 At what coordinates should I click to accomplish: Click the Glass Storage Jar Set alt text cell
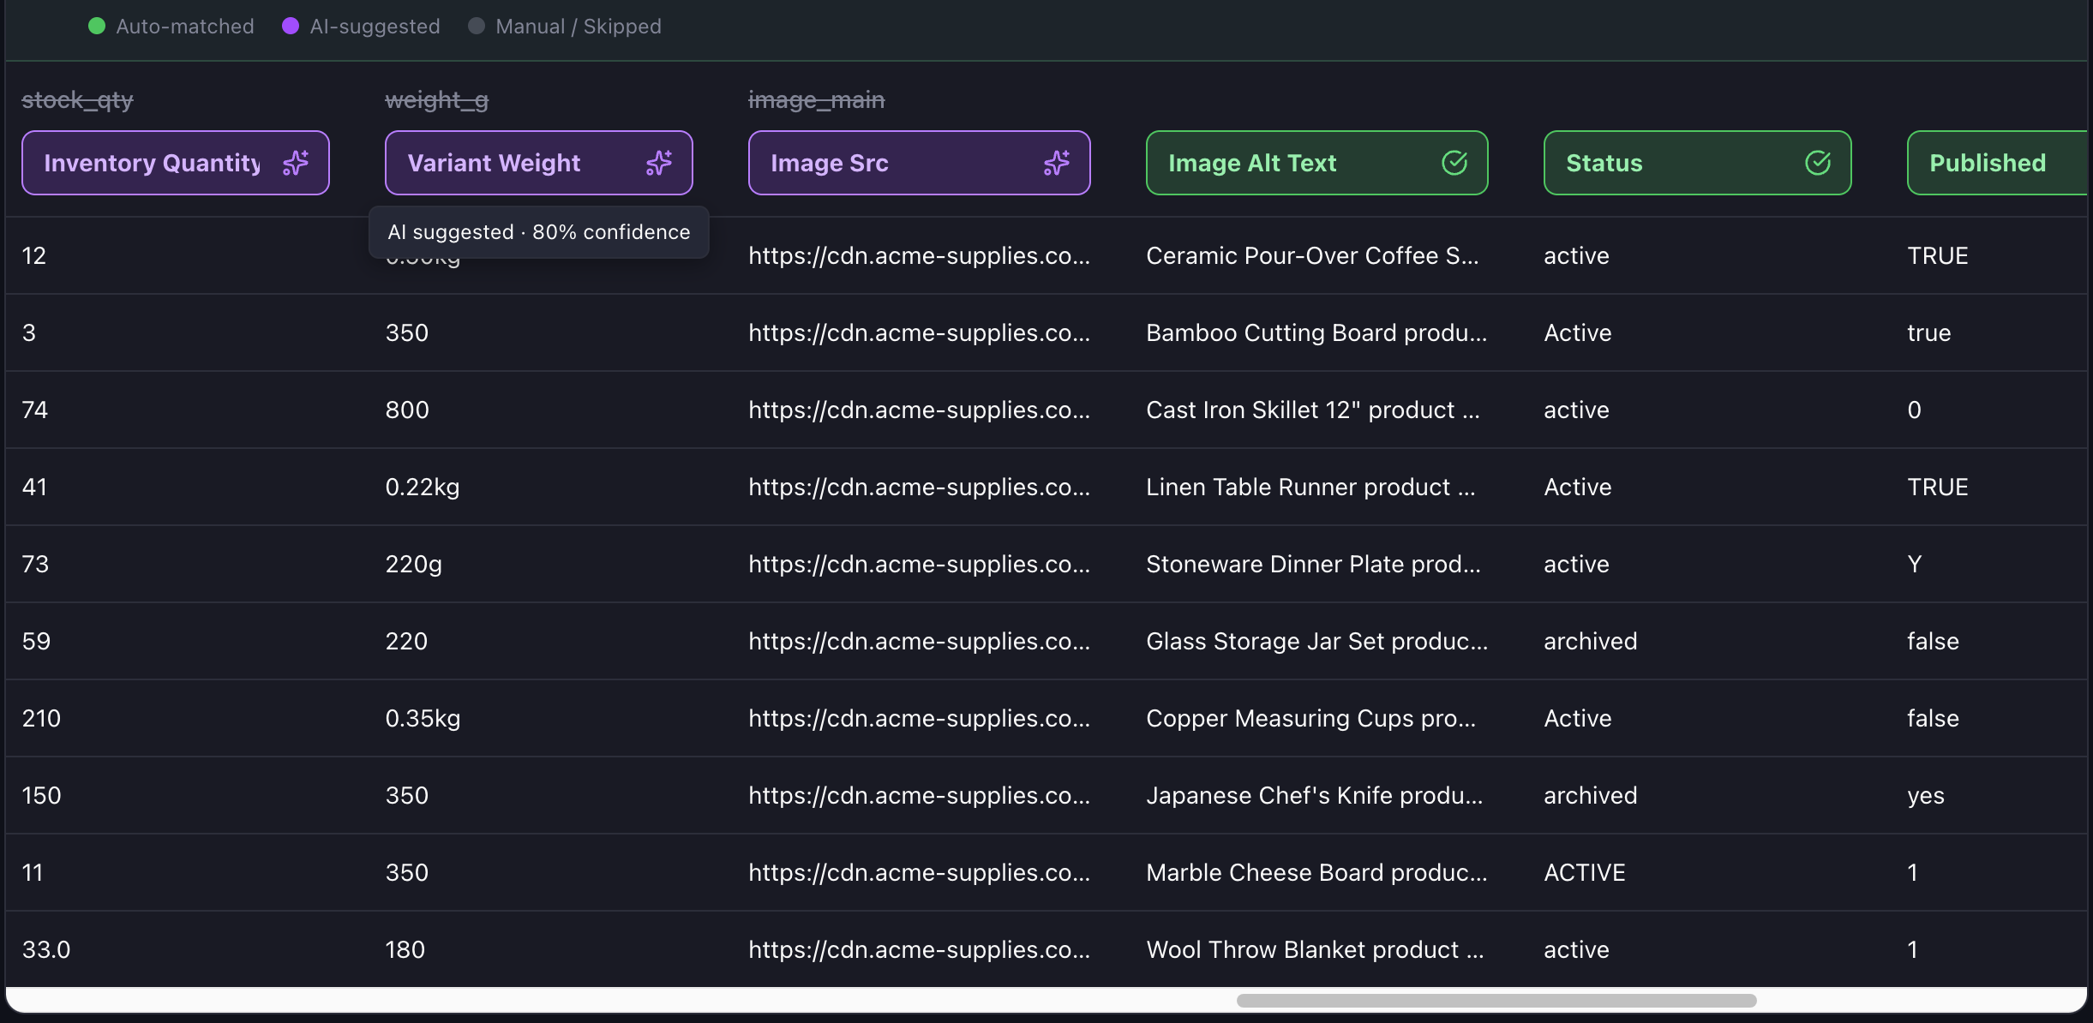(x=1316, y=641)
